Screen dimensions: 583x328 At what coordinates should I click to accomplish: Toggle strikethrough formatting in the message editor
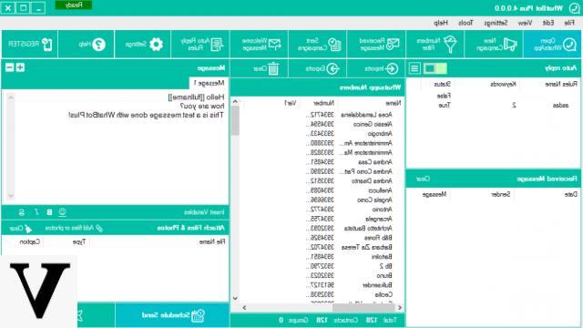[22, 212]
